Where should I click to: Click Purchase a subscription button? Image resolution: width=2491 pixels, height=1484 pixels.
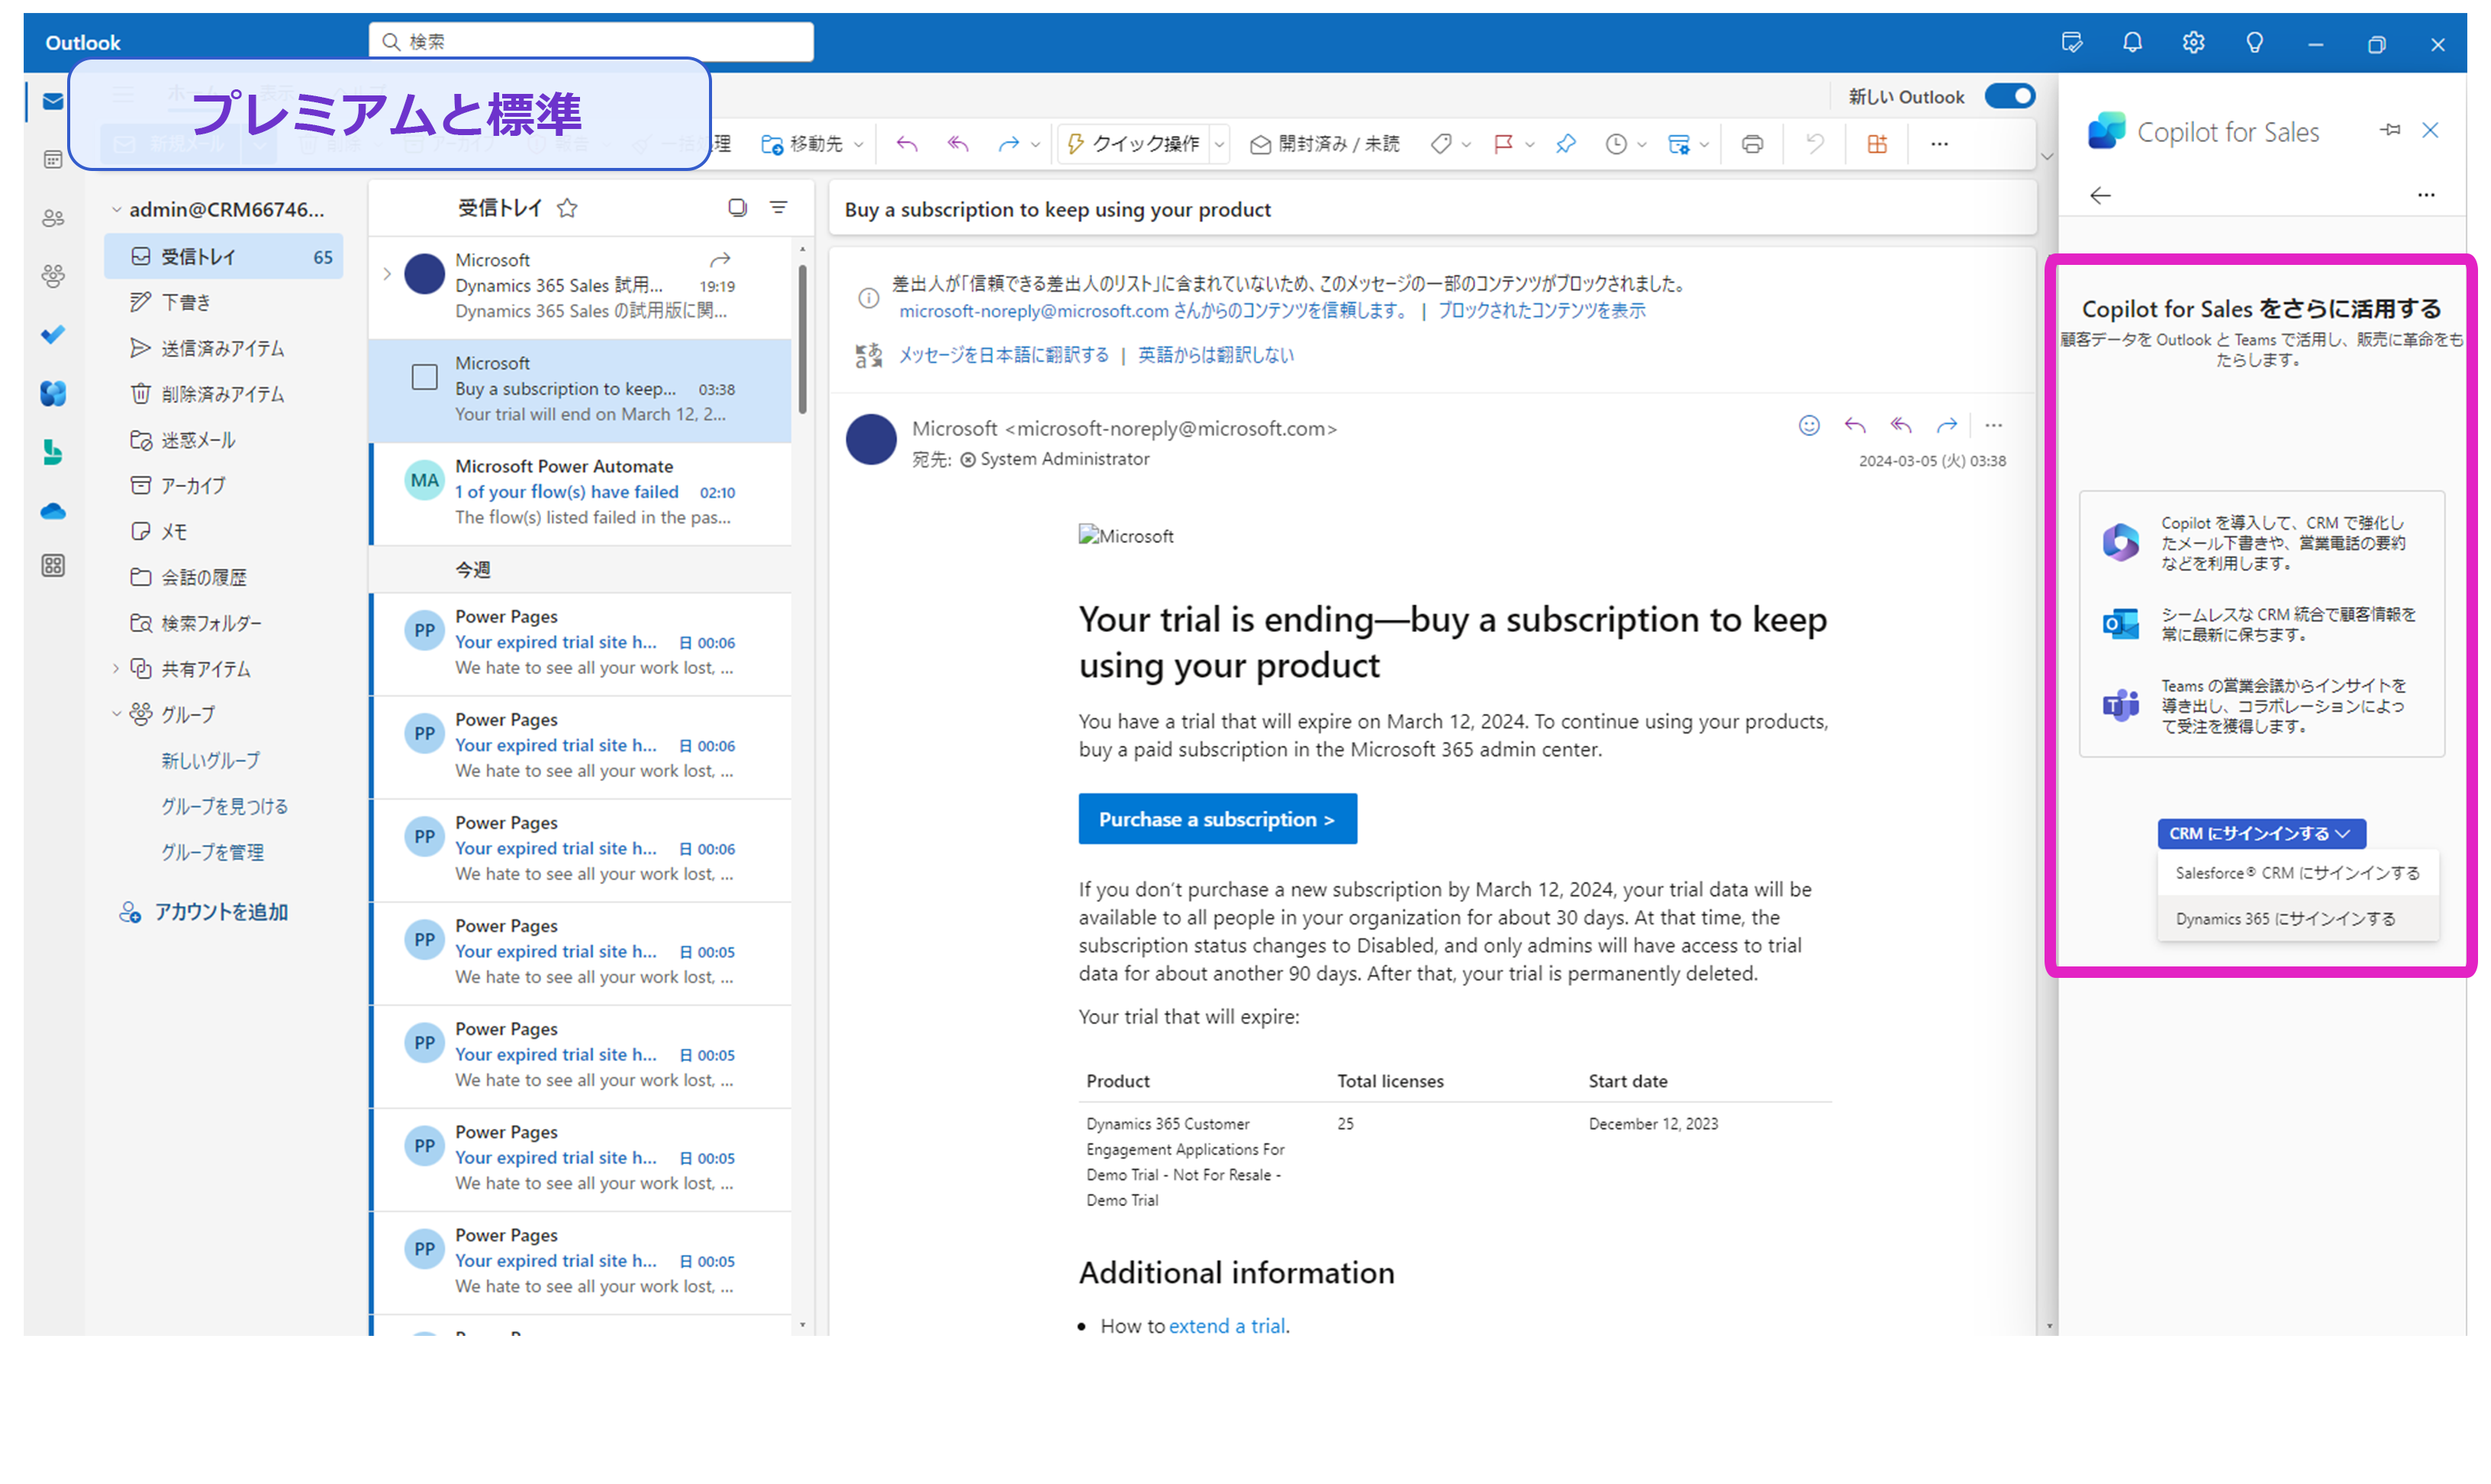[x=1217, y=819]
